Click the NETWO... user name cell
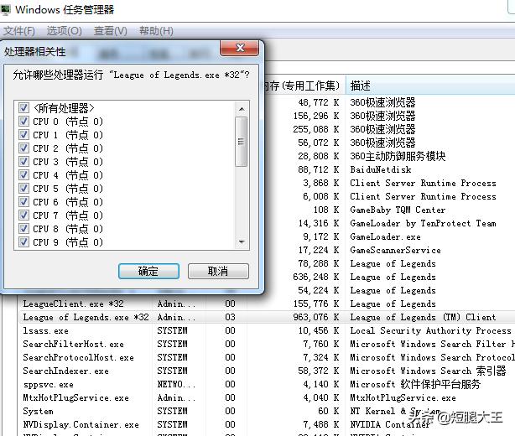Viewport: 515px width, 436px height. pos(176,384)
